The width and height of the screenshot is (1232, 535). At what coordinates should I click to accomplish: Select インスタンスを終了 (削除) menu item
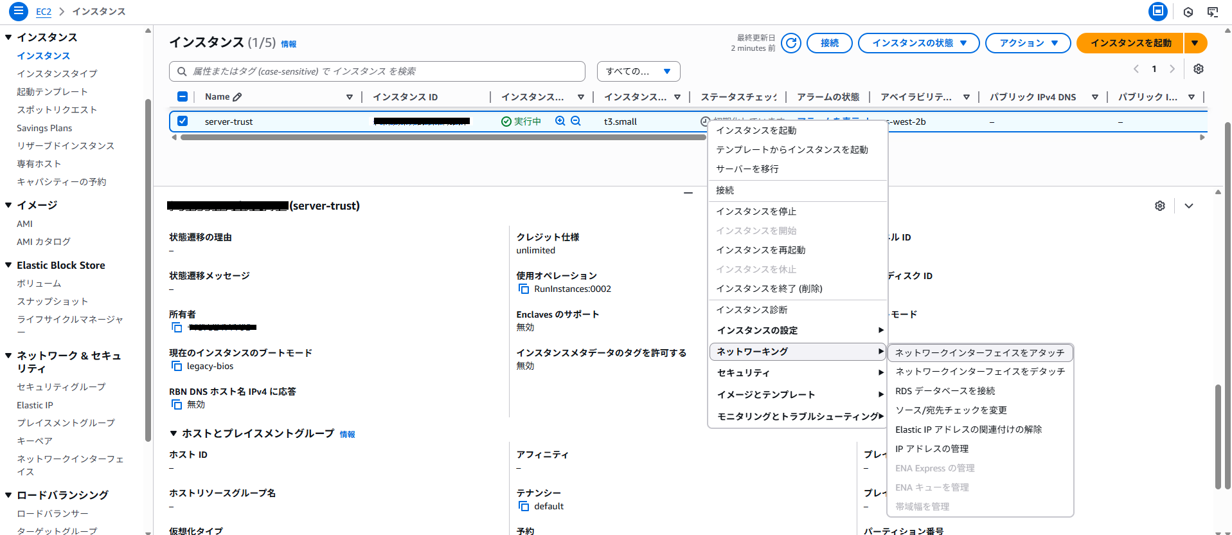tap(798, 289)
